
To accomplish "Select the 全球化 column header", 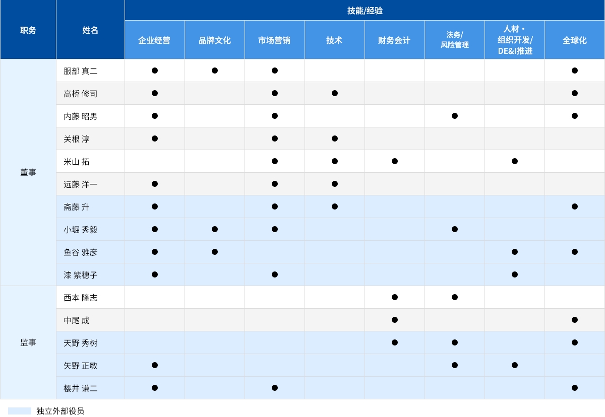I will pos(575,40).
